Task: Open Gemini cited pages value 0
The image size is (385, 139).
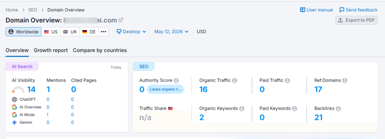Action: click(x=73, y=122)
